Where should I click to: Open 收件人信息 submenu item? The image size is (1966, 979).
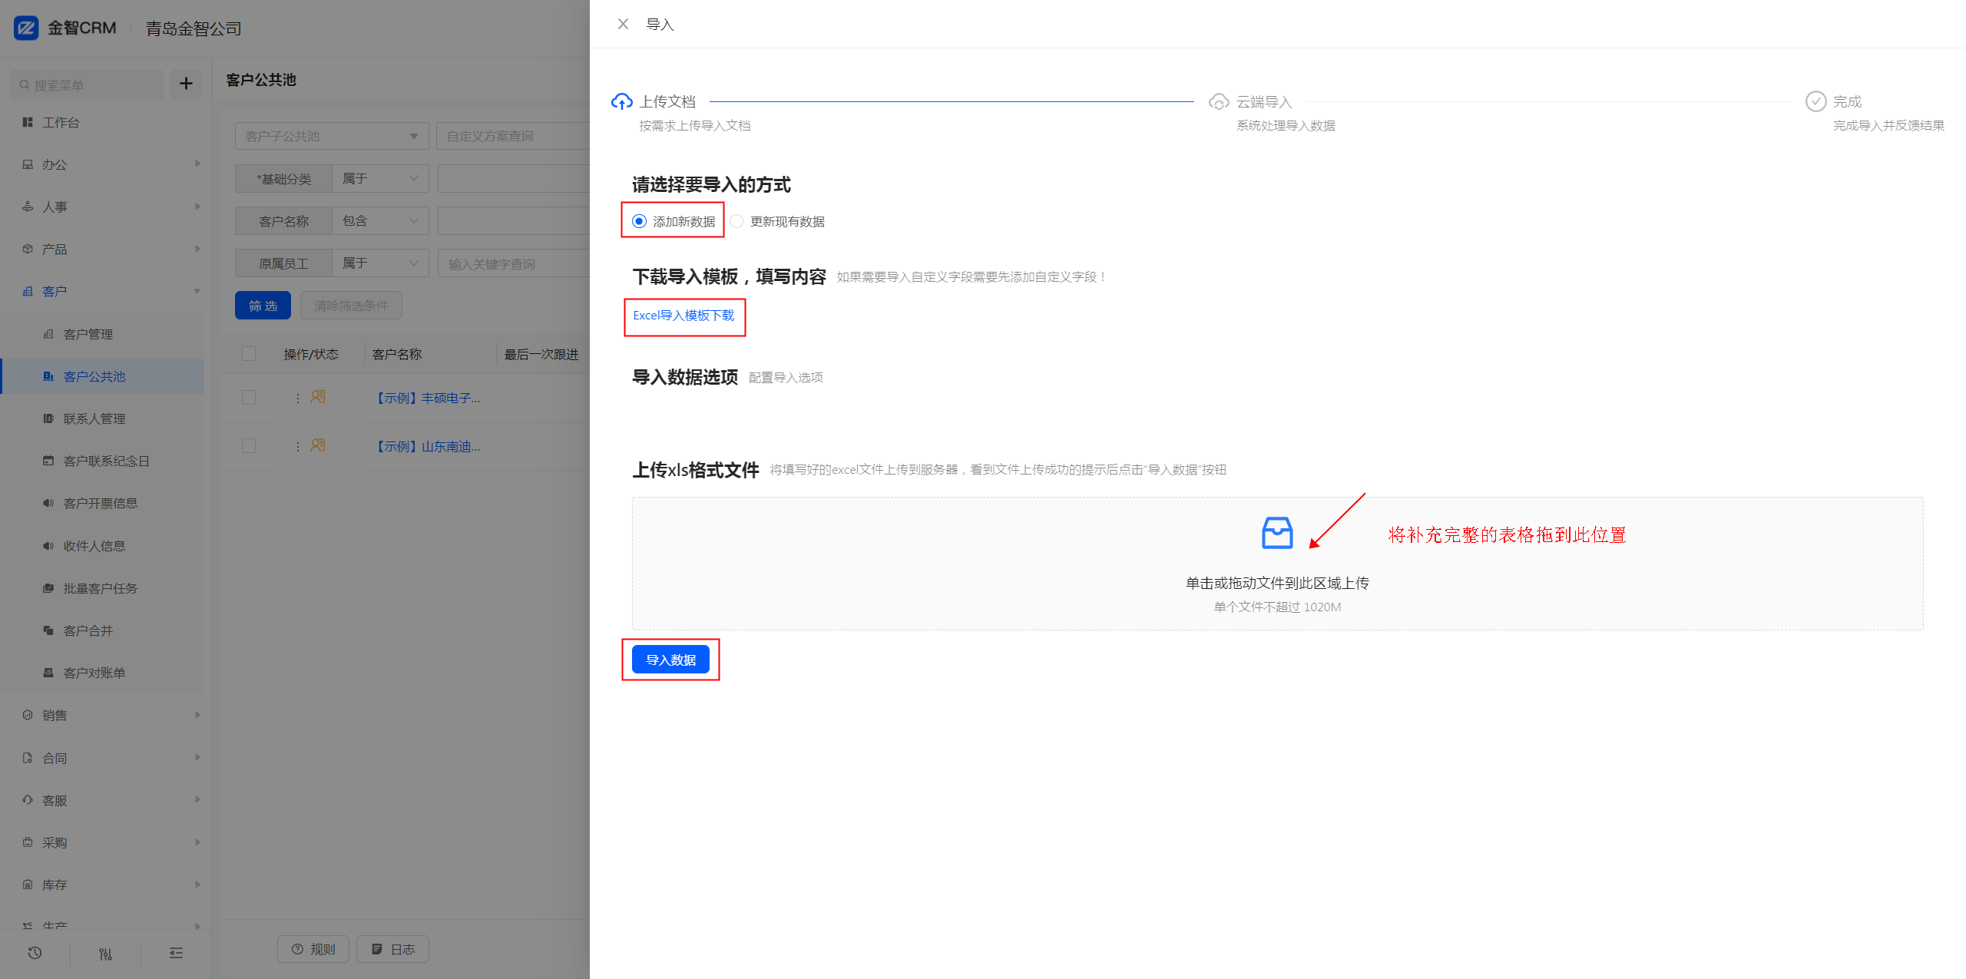[102, 546]
